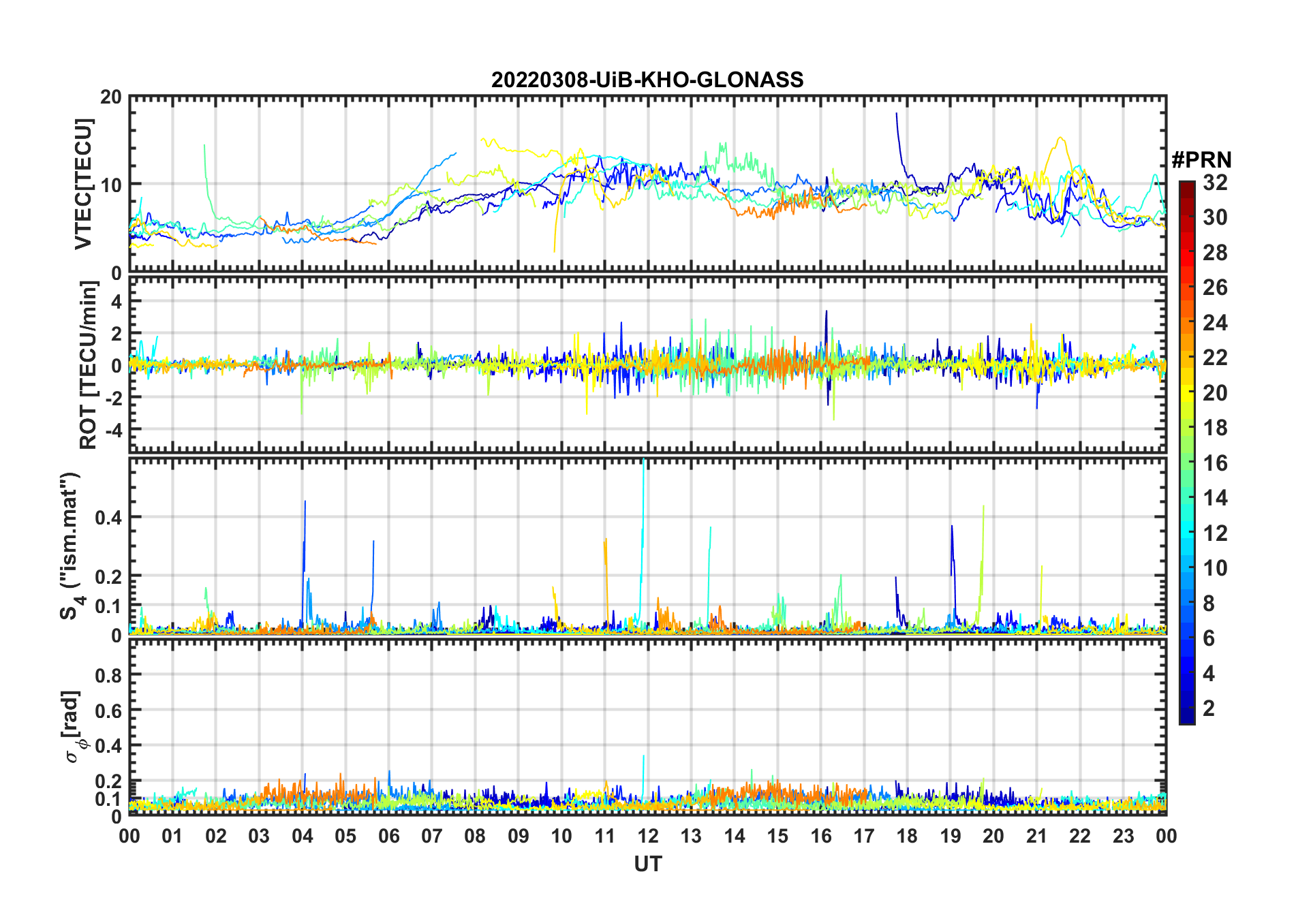
Task: Click colorbar tick label 26
Action: tap(1215, 287)
